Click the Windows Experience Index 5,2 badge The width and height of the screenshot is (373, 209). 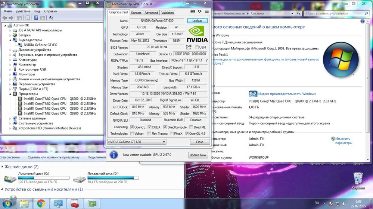(x=253, y=94)
